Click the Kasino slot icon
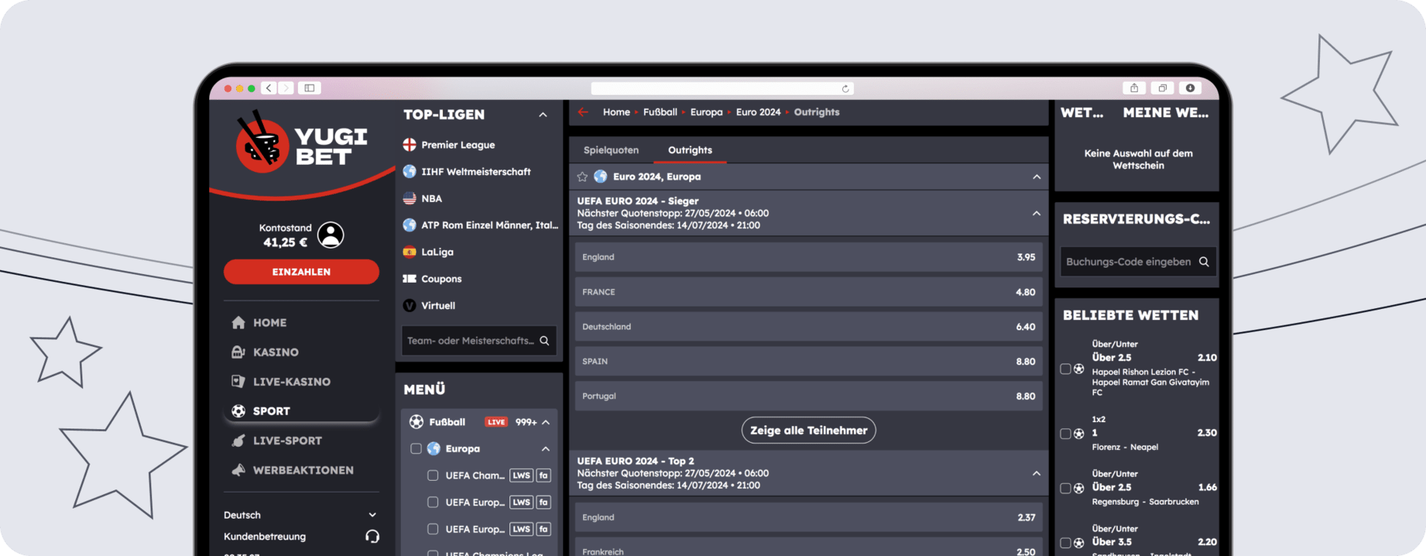Viewport: 1426px width, 556px height. [238, 352]
